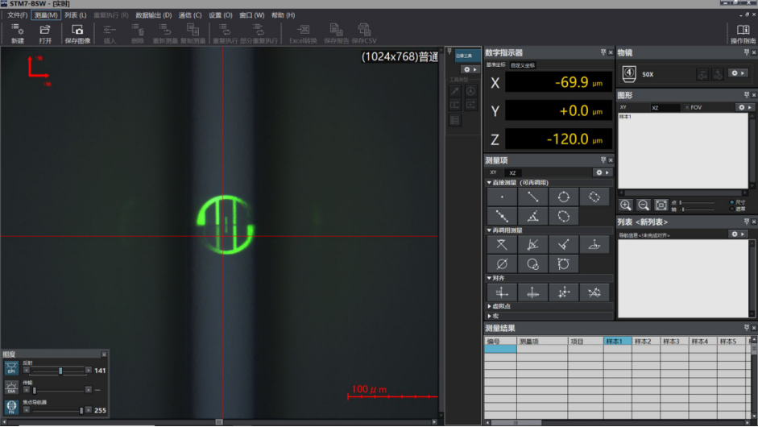Image resolution: width=758 pixels, height=427 pixels.
Task: Open the 设置 (O) menu
Action: click(x=220, y=15)
